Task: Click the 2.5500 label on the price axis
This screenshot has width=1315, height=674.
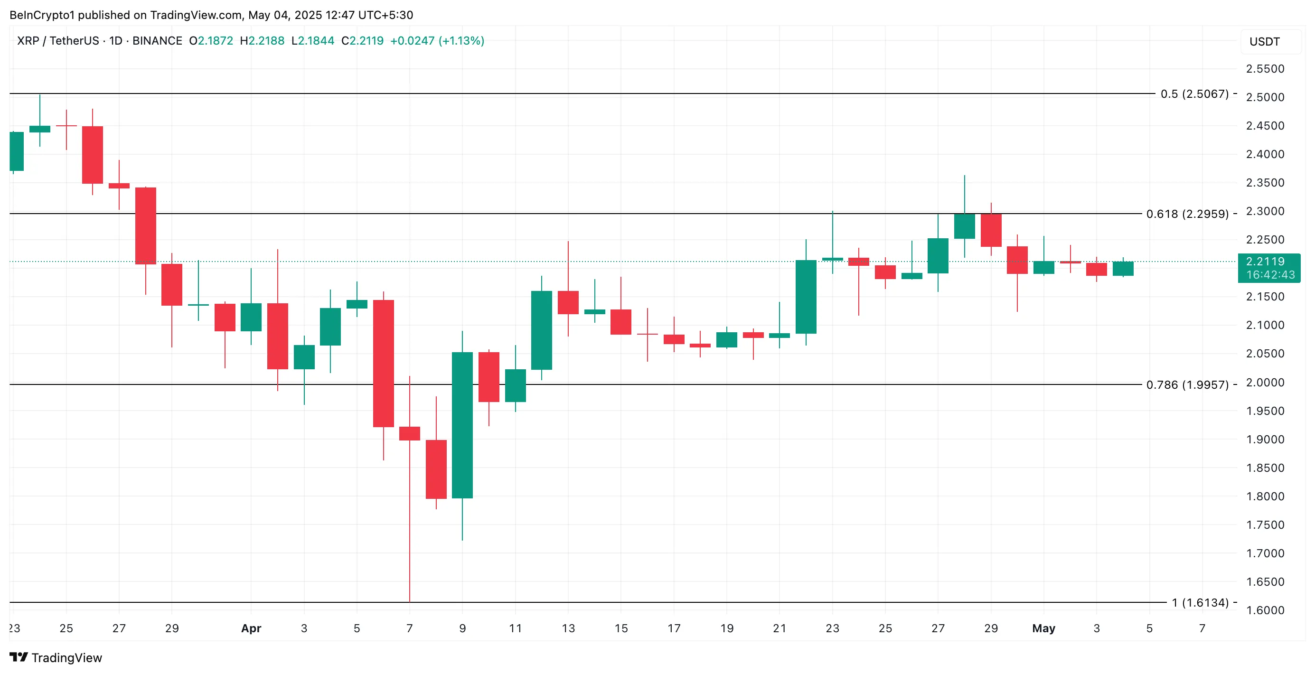Action: pos(1265,69)
